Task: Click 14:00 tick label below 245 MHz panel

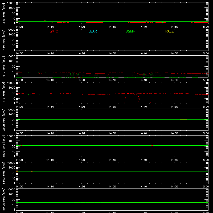Action: click(x=19, y=27)
